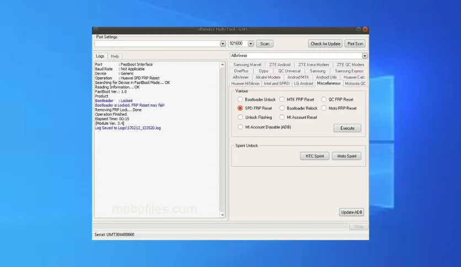
Task: Open the Oppo tab
Action: [264, 71]
